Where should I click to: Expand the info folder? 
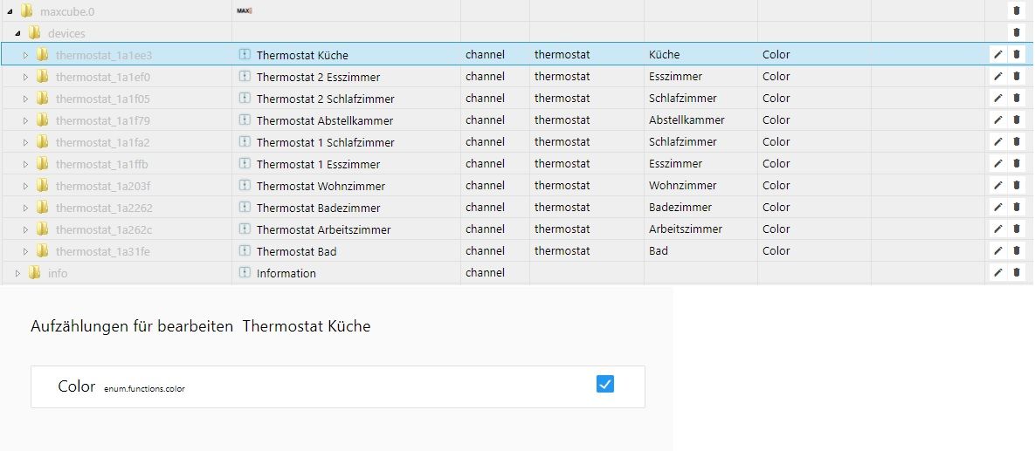(x=17, y=273)
